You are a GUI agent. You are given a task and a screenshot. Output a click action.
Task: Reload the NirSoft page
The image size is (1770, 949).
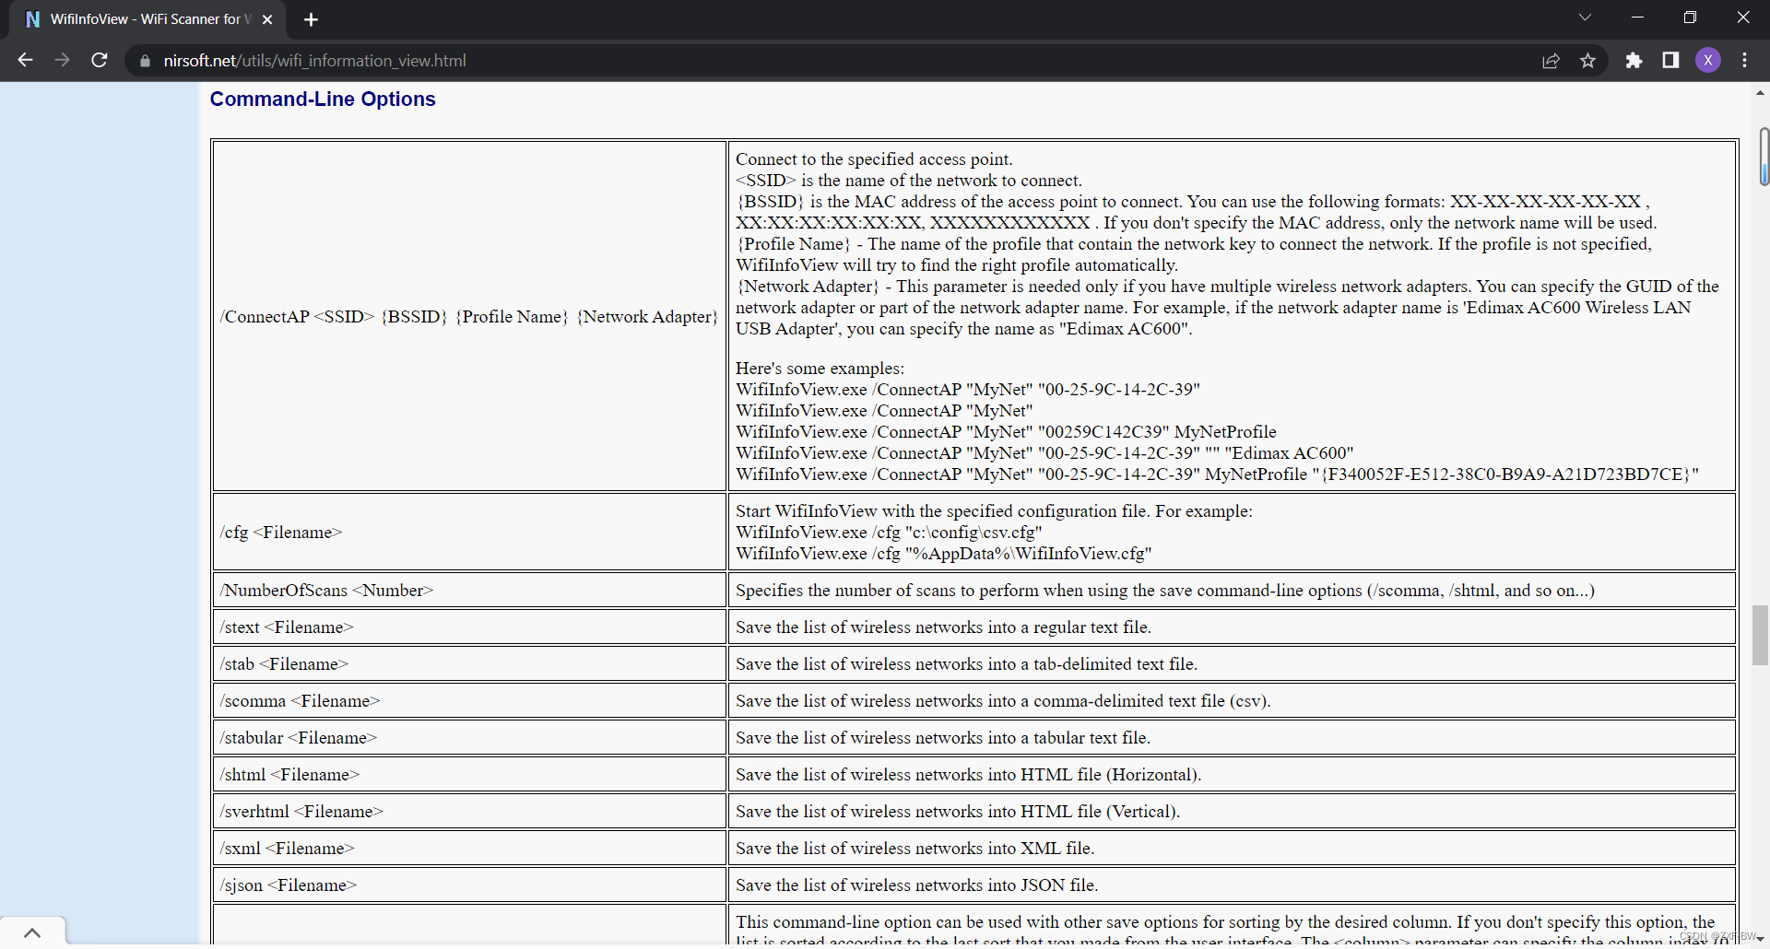point(100,60)
